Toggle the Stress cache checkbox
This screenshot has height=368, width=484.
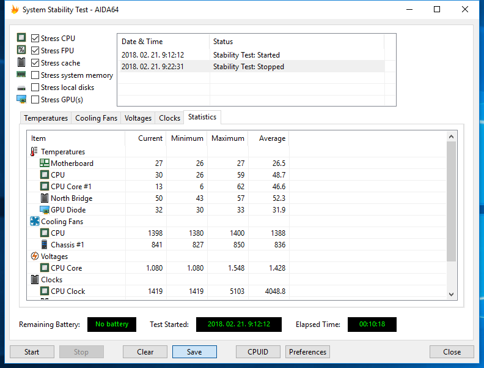35,63
